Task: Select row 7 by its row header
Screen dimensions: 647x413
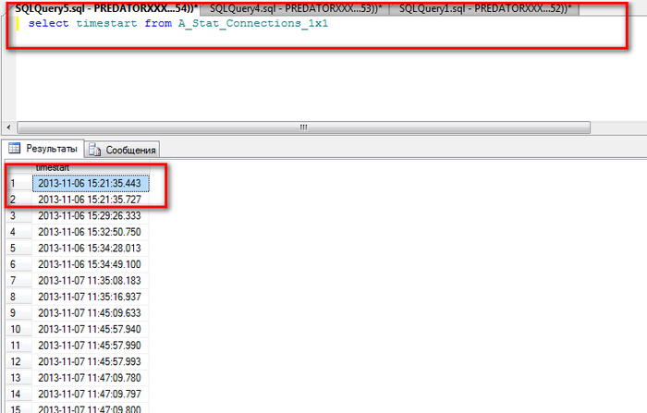Action: point(16,280)
